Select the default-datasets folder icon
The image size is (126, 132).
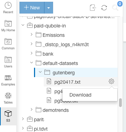pos(39,63)
